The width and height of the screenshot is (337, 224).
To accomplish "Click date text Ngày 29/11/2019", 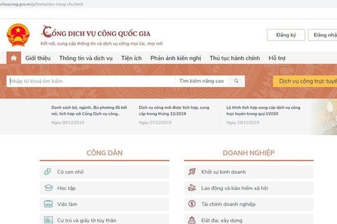I will click(x=243, y=123).
